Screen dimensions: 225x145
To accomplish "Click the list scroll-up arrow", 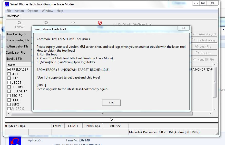I will click(215, 65).
